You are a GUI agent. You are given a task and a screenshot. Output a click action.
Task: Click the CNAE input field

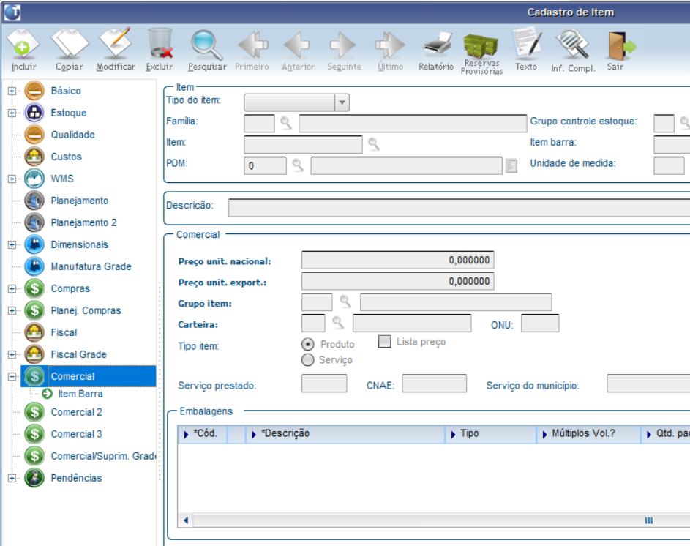[435, 384]
